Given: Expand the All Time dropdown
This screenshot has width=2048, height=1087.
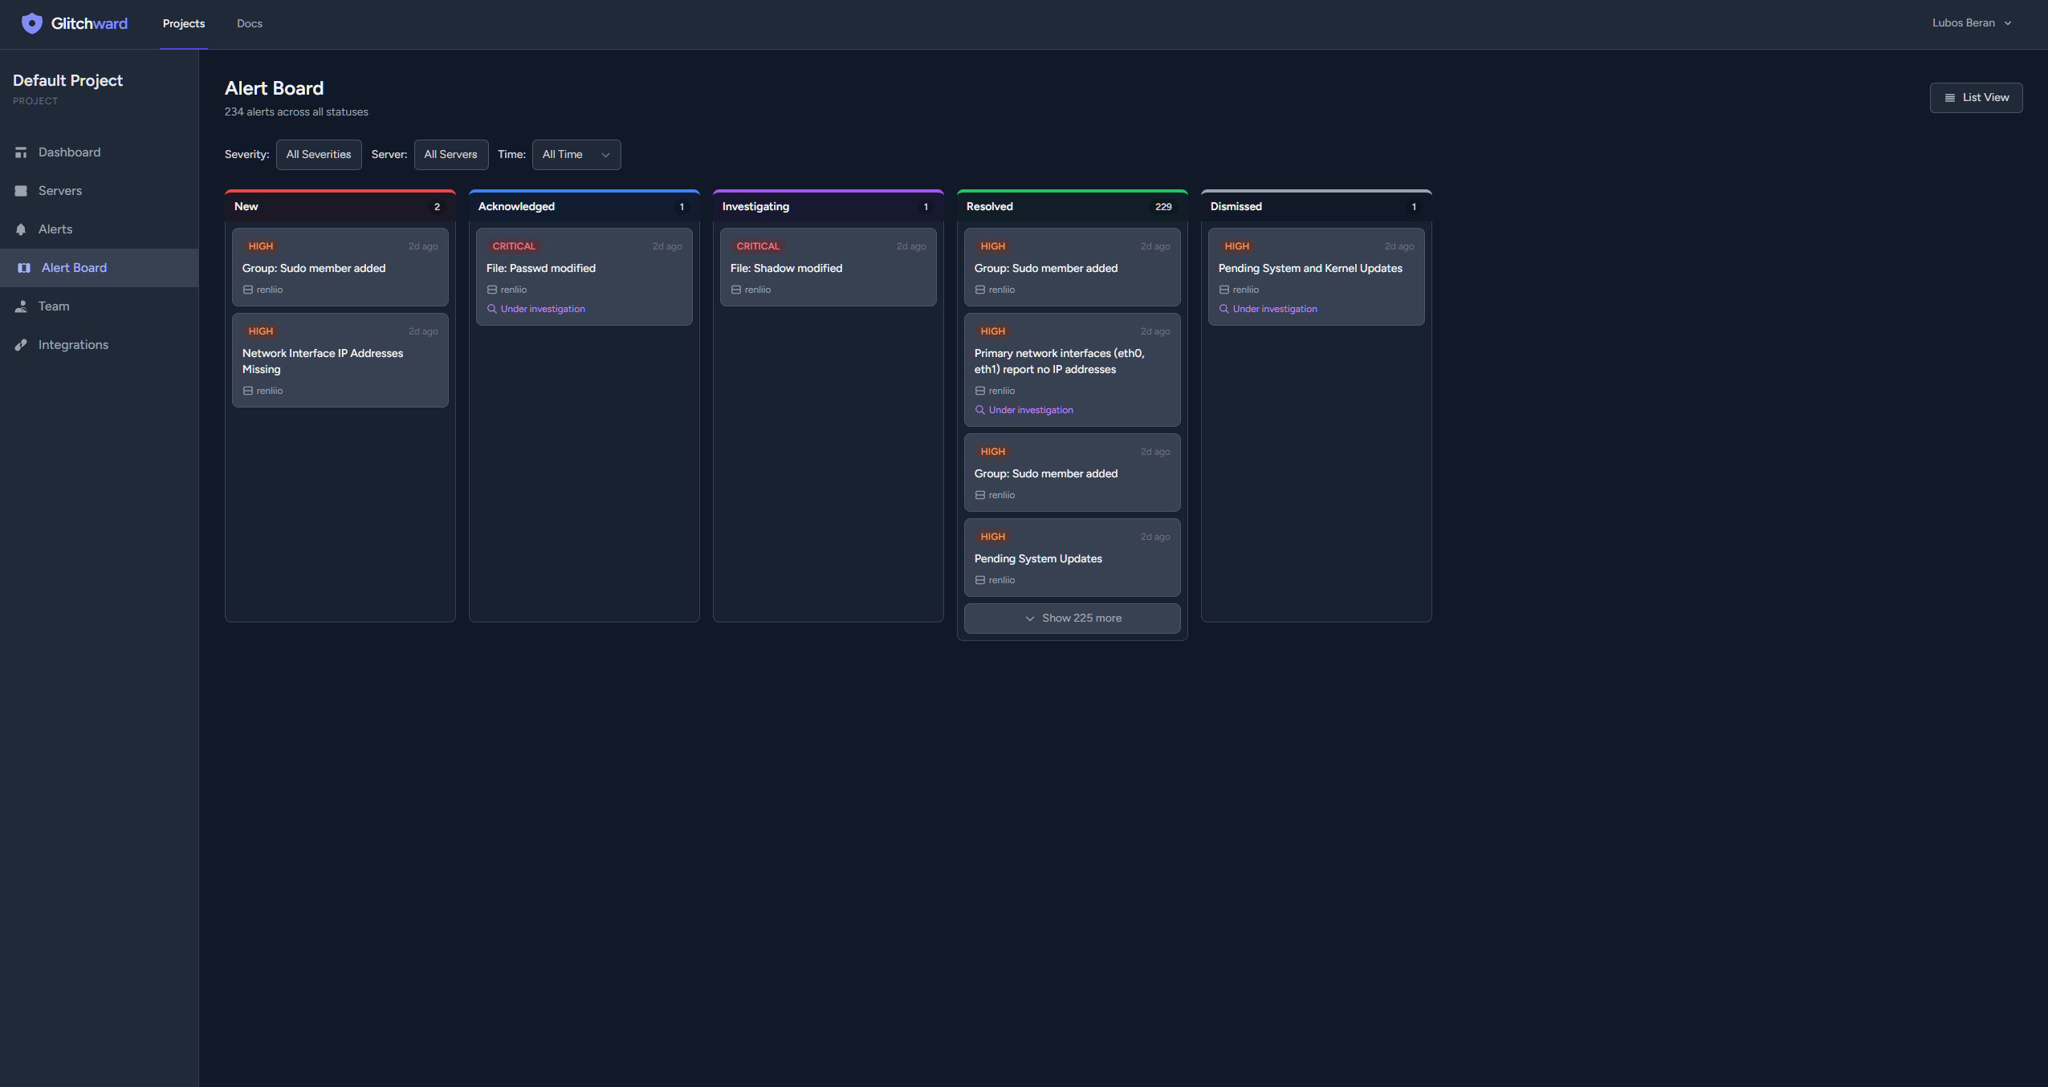Looking at the screenshot, I should coord(576,155).
